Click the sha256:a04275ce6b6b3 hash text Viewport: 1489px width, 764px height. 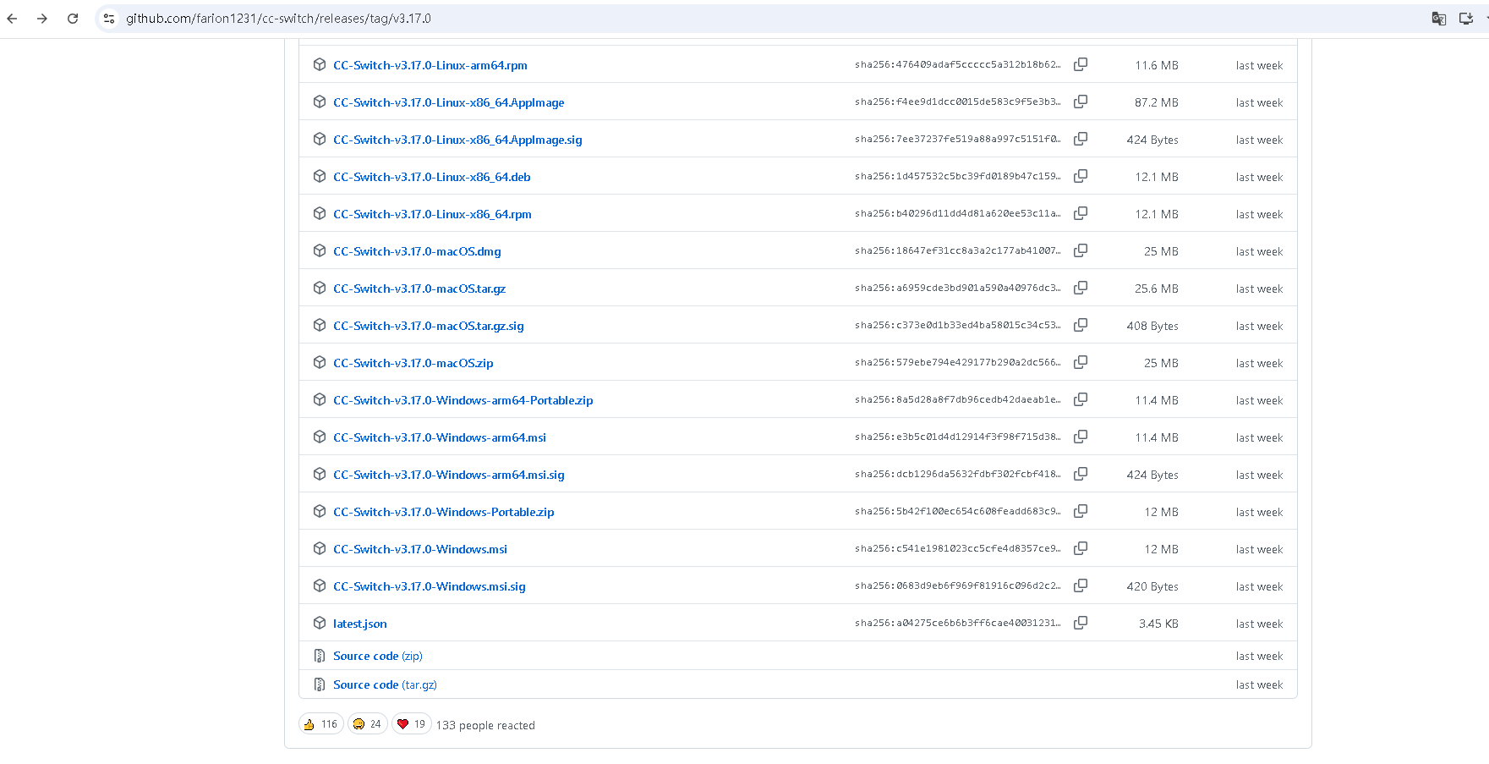click(957, 623)
